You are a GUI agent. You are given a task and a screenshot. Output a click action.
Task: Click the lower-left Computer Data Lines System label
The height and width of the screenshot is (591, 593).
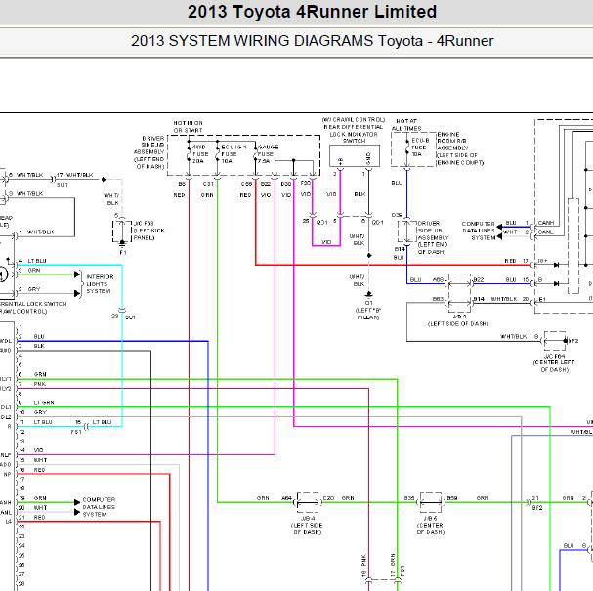[99, 507]
